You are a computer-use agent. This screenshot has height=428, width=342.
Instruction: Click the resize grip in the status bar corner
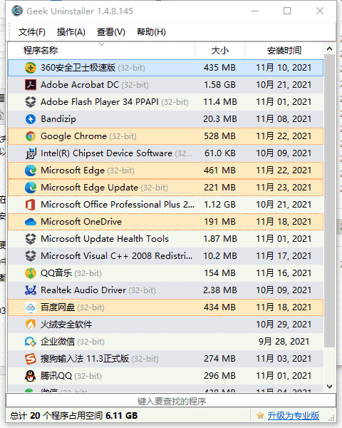[331, 418]
